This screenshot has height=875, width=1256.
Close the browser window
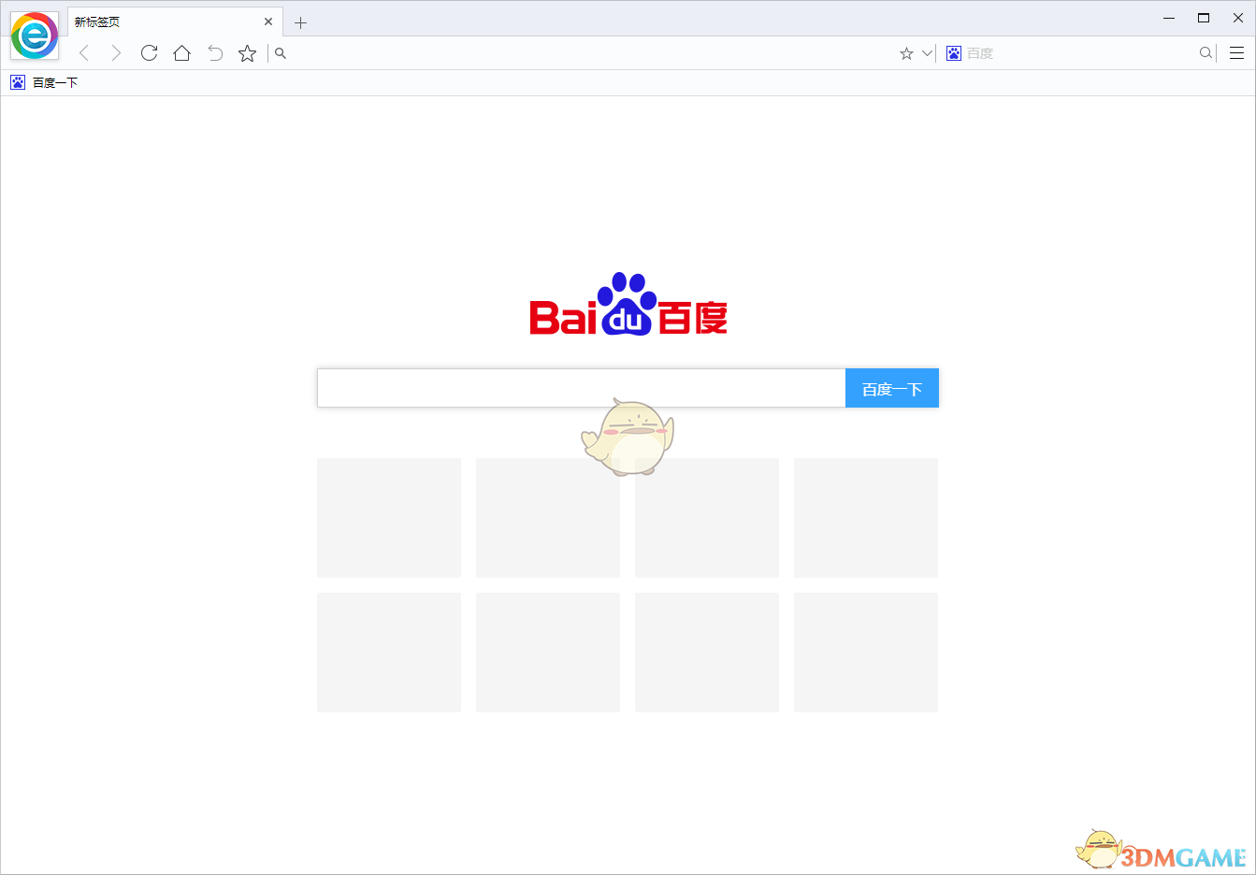(1238, 18)
